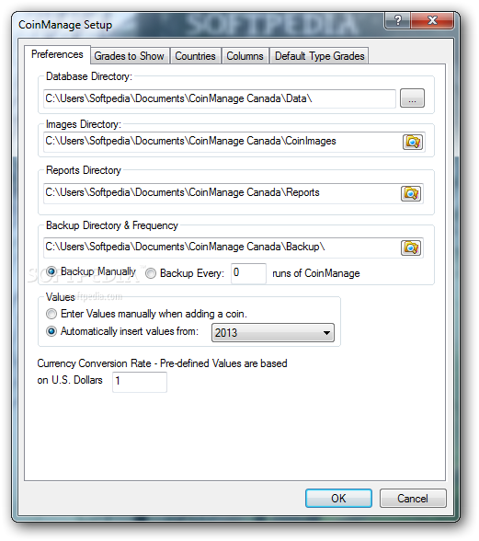Open the Countries tab
This screenshot has width=479, height=541.
coord(195,56)
